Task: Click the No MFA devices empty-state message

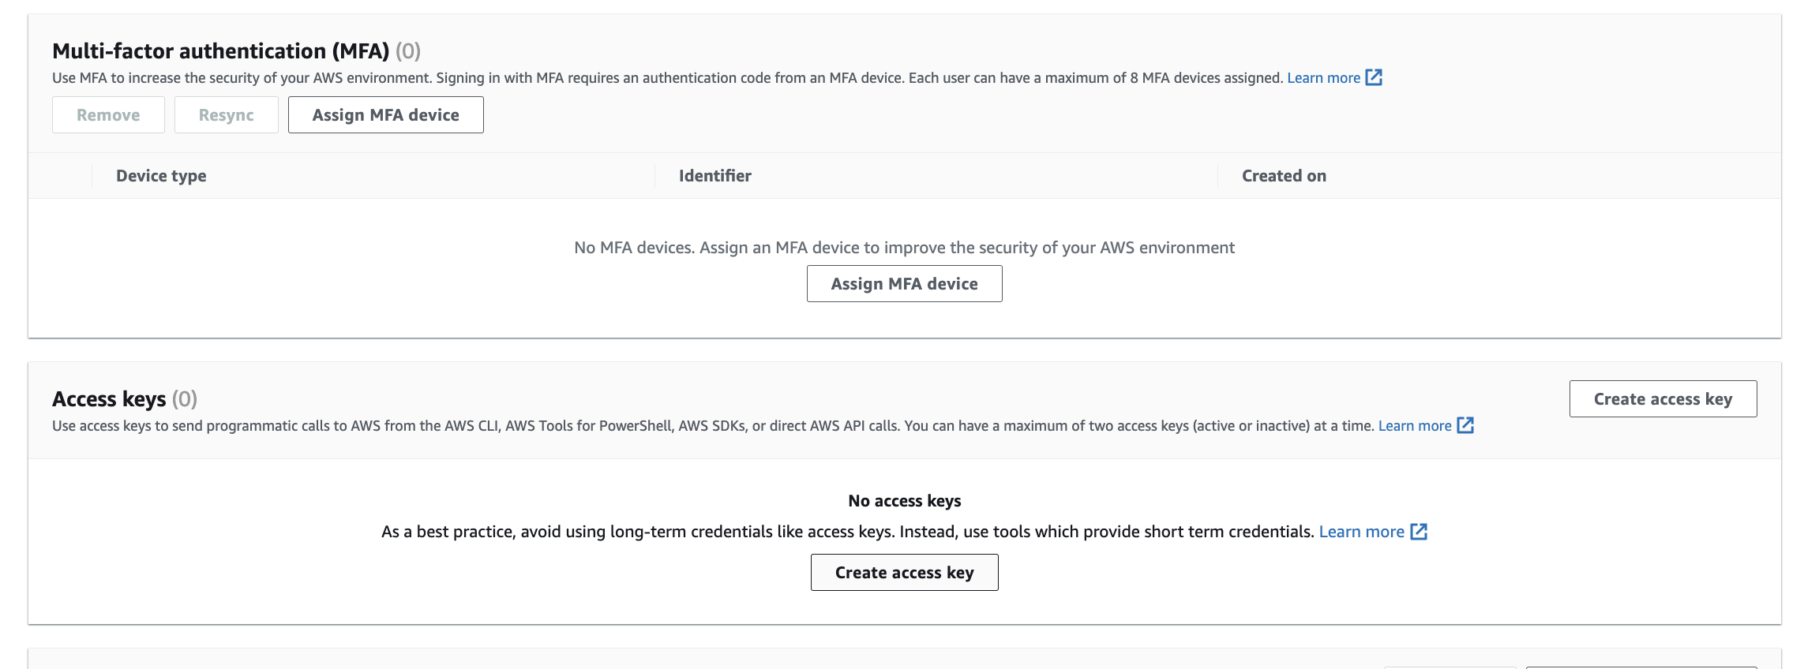Action: (904, 248)
